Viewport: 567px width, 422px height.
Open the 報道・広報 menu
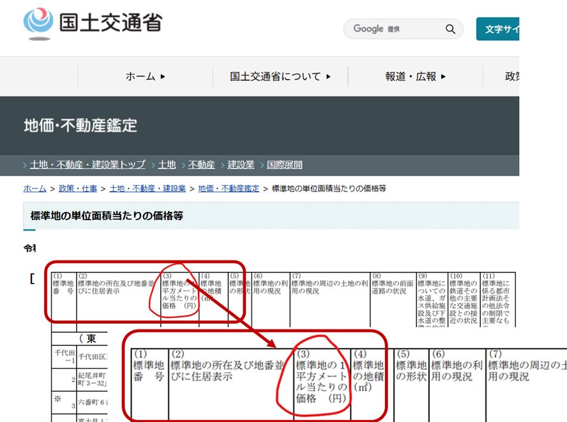click(416, 77)
